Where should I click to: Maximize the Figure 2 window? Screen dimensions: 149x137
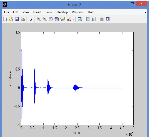pos(132,4)
